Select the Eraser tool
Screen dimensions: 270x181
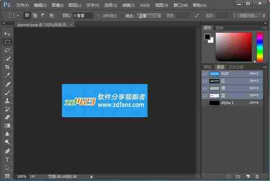(7, 117)
